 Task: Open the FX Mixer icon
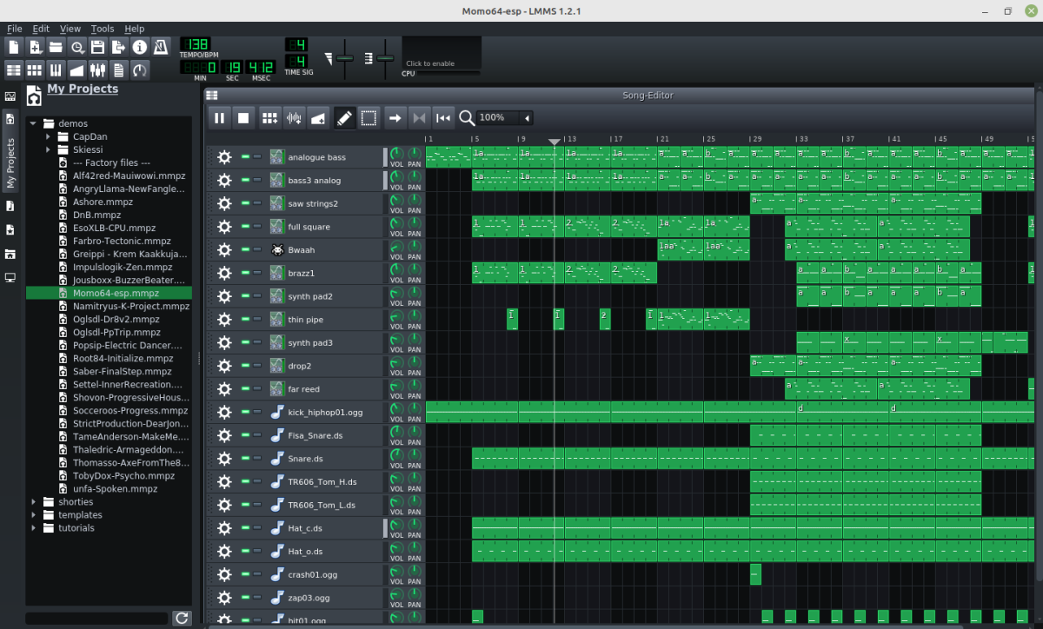point(98,70)
